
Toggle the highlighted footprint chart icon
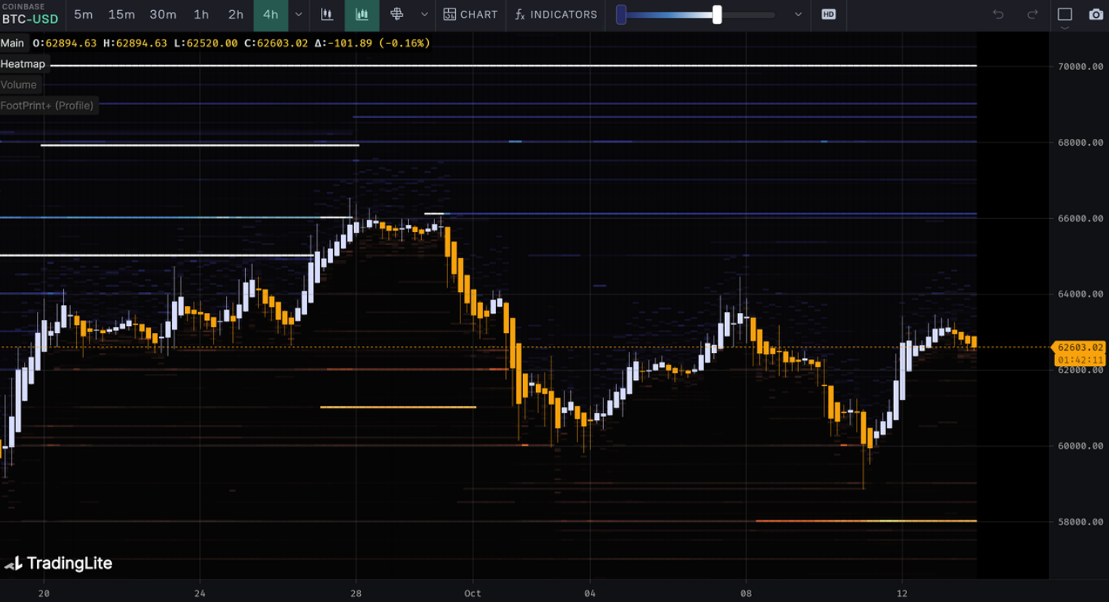(362, 15)
